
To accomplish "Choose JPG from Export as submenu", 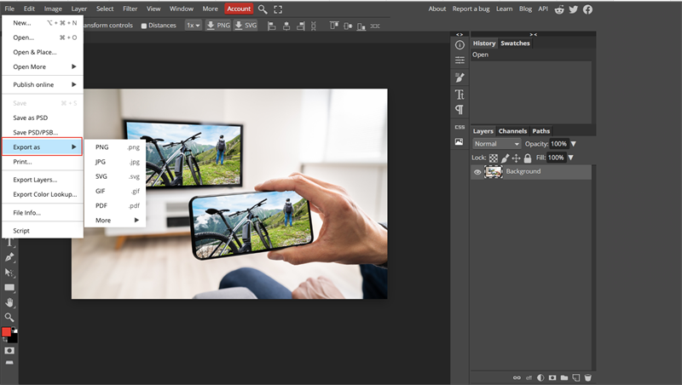I will coord(117,162).
